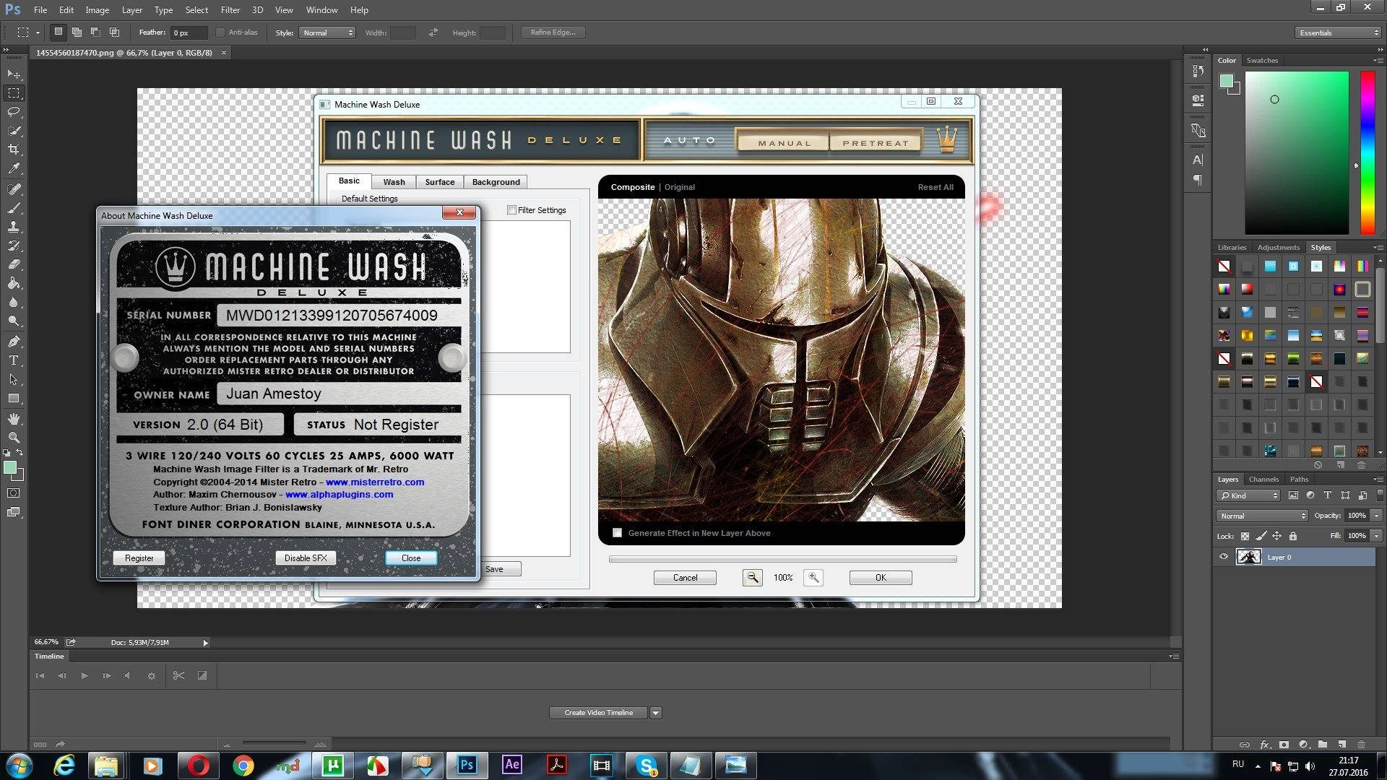Open After Effects from the taskbar
This screenshot has height=780, width=1387.
(512, 765)
